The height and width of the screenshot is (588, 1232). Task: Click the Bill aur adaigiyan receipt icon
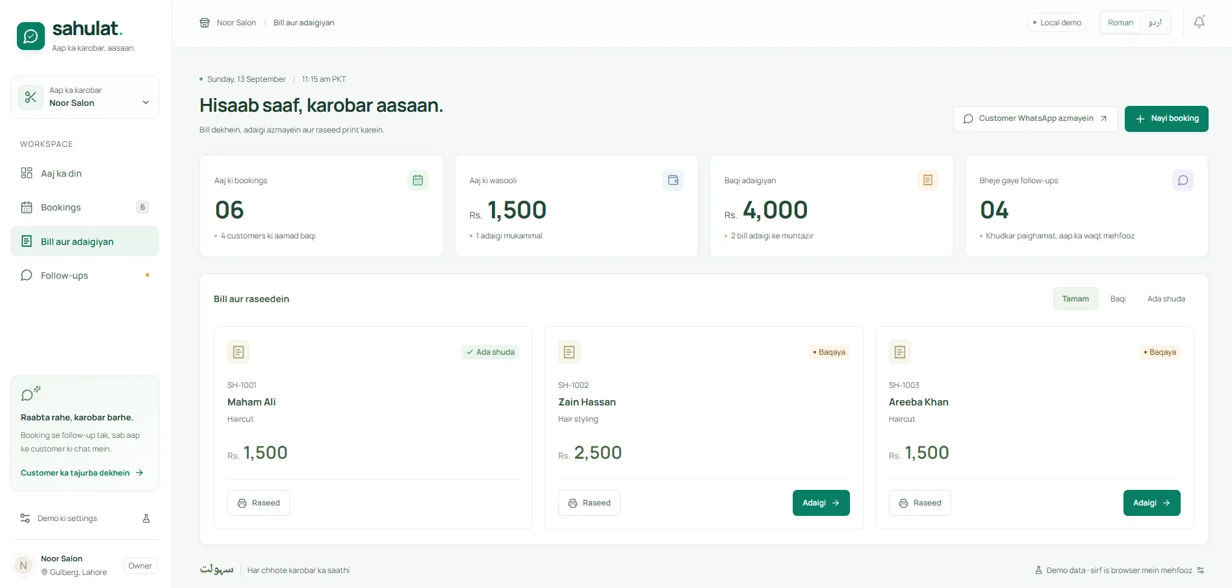click(x=27, y=241)
